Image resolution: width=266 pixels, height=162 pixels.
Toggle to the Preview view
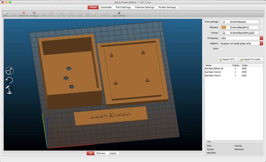pos(101,153)
